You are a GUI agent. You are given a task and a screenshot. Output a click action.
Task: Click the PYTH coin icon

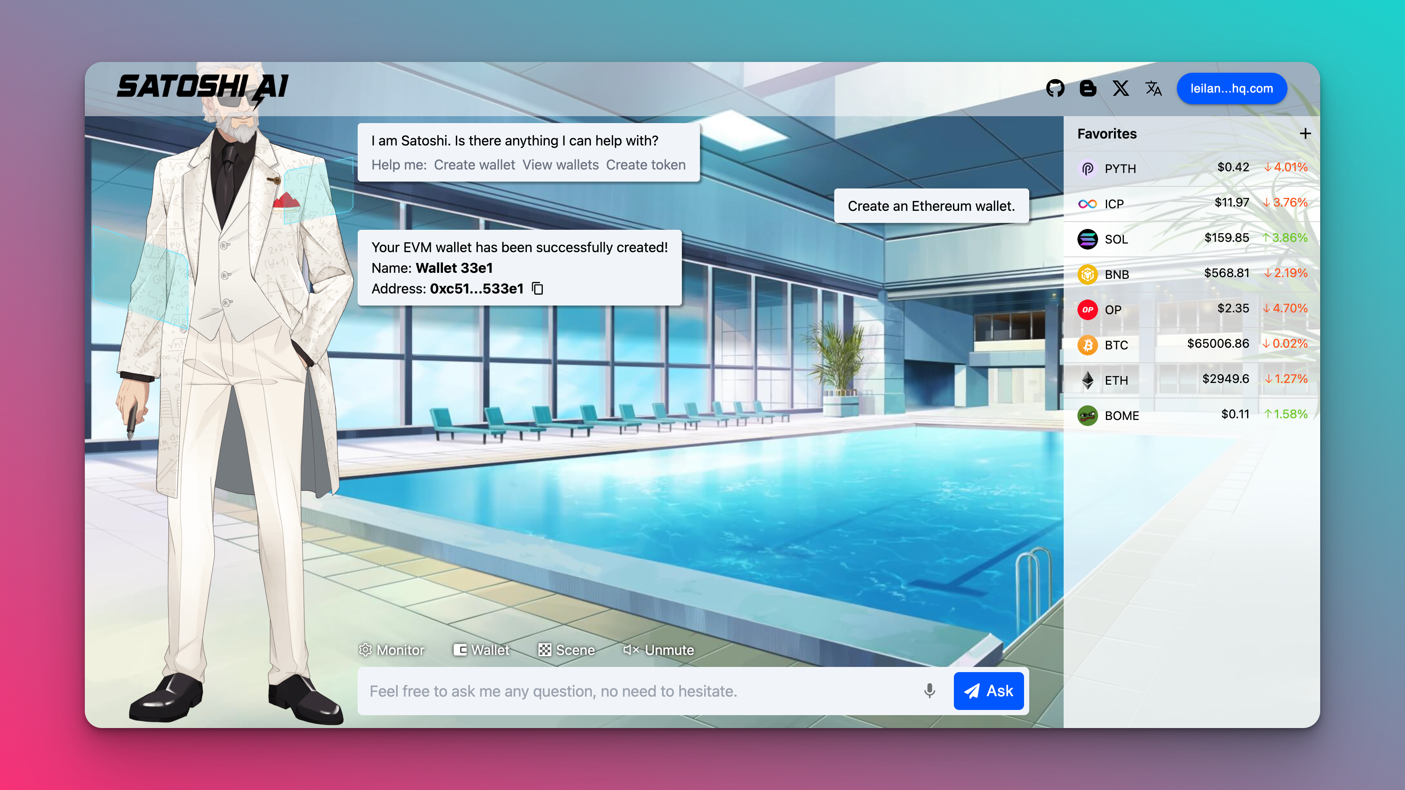point(1088,169)
